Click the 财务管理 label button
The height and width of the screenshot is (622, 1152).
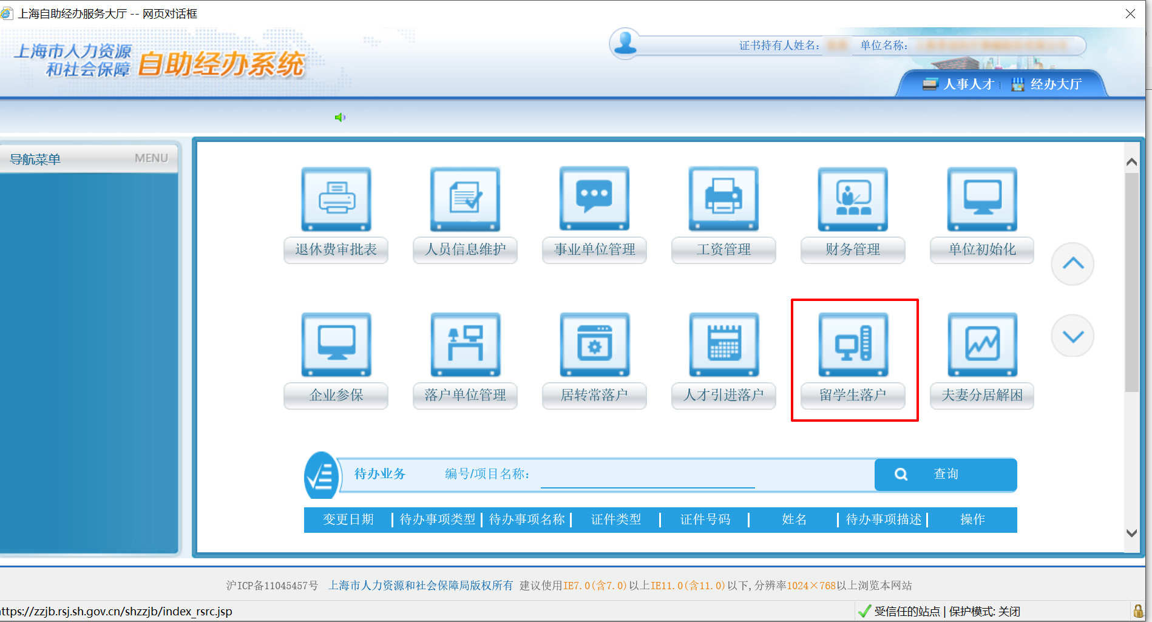853,249
